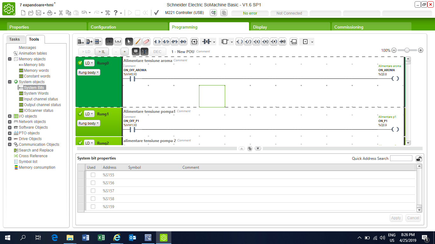Toggle the symbols display T button
435x244 pixels.
click(144, 51)
